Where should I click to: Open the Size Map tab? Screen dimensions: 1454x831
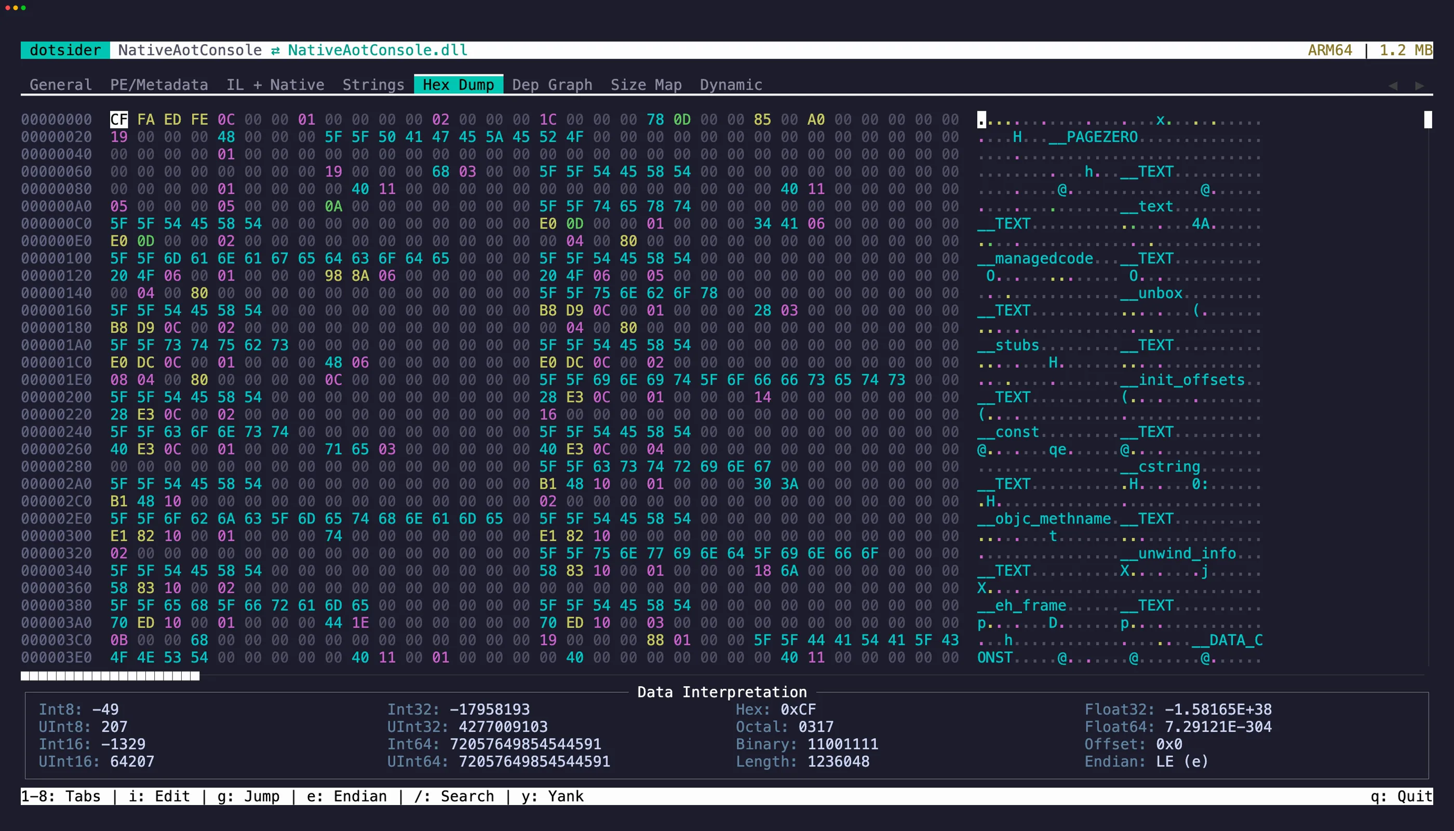pyautogui.click(x=646, y=85)
